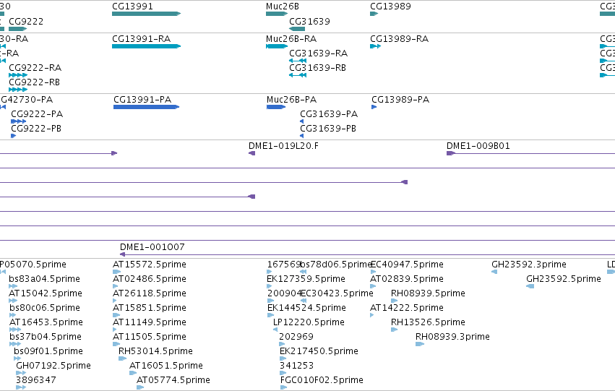The width and height of the screenshot is (615, 391).
Task: Select the CG13991 gene bar
Action: (x=146, y=14)
